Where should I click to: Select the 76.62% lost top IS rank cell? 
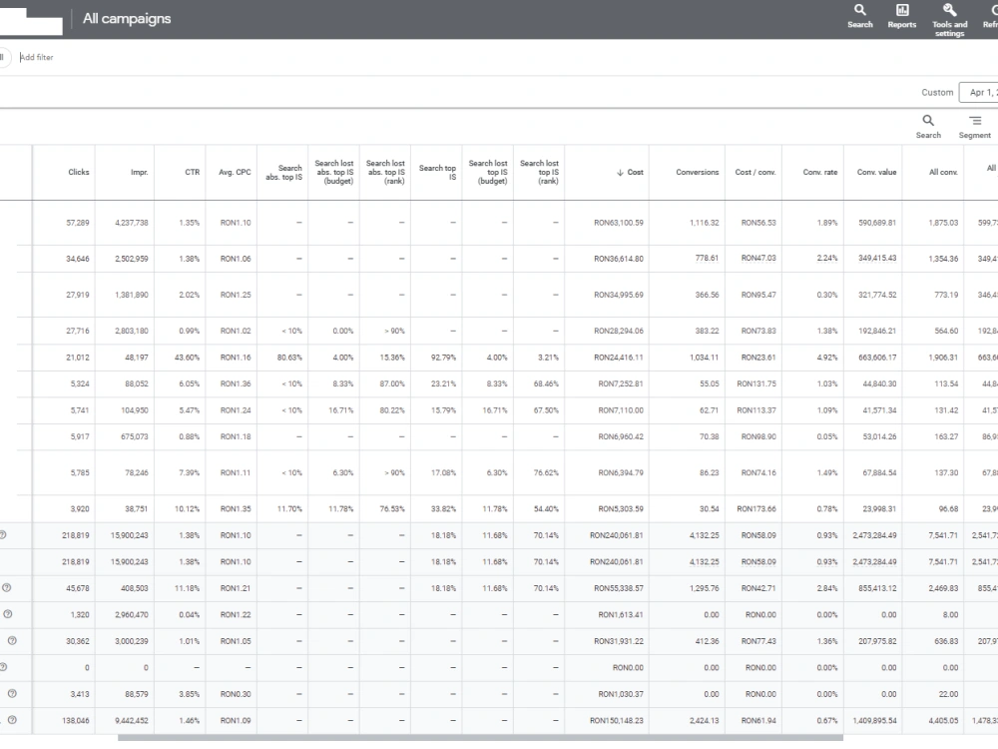546,472
